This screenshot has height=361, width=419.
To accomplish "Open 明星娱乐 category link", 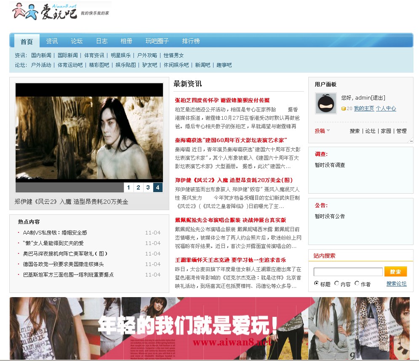I will pos(121,55).
